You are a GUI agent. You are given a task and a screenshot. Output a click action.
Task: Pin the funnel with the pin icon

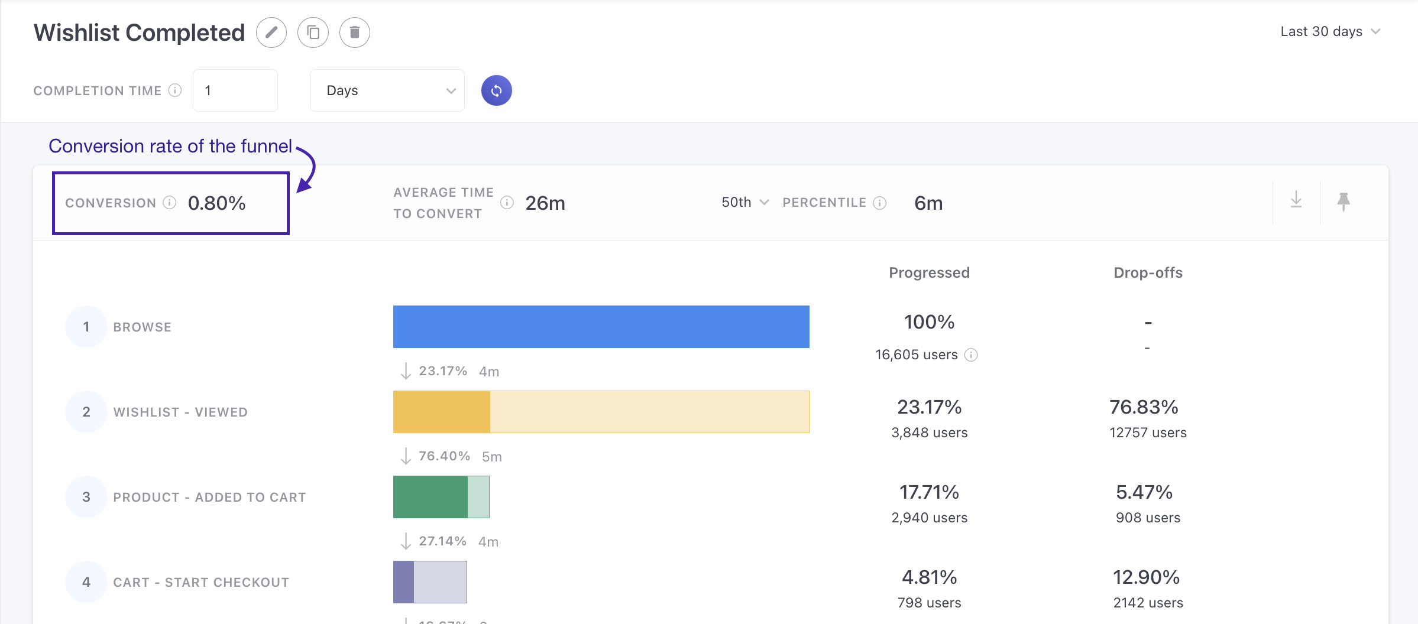(1343, 201)
